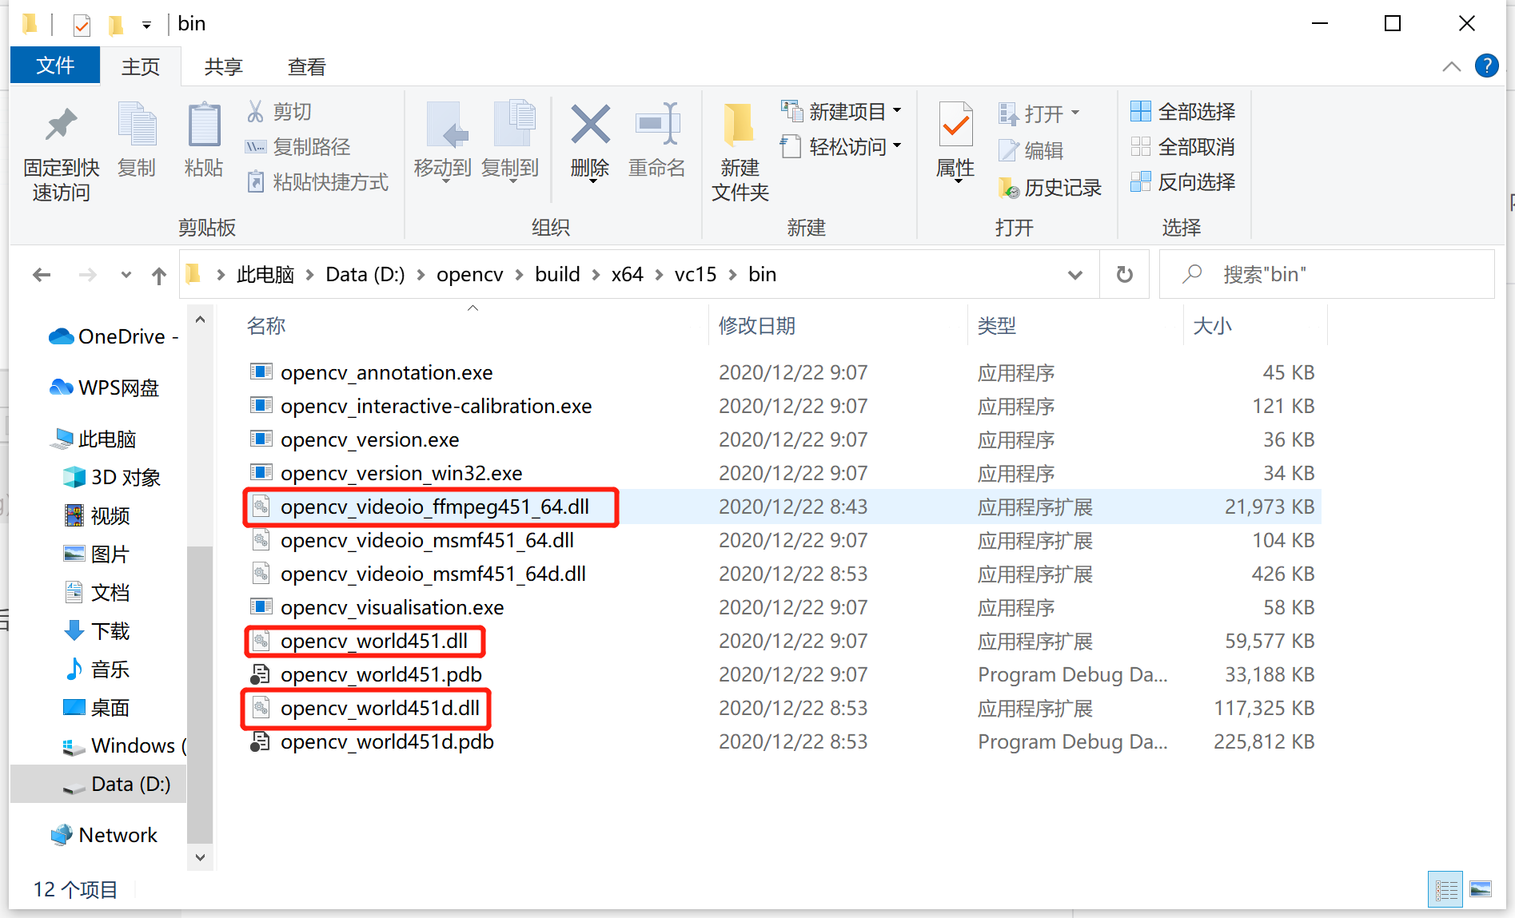Click build in address breadcrumb

pos(557,274)
